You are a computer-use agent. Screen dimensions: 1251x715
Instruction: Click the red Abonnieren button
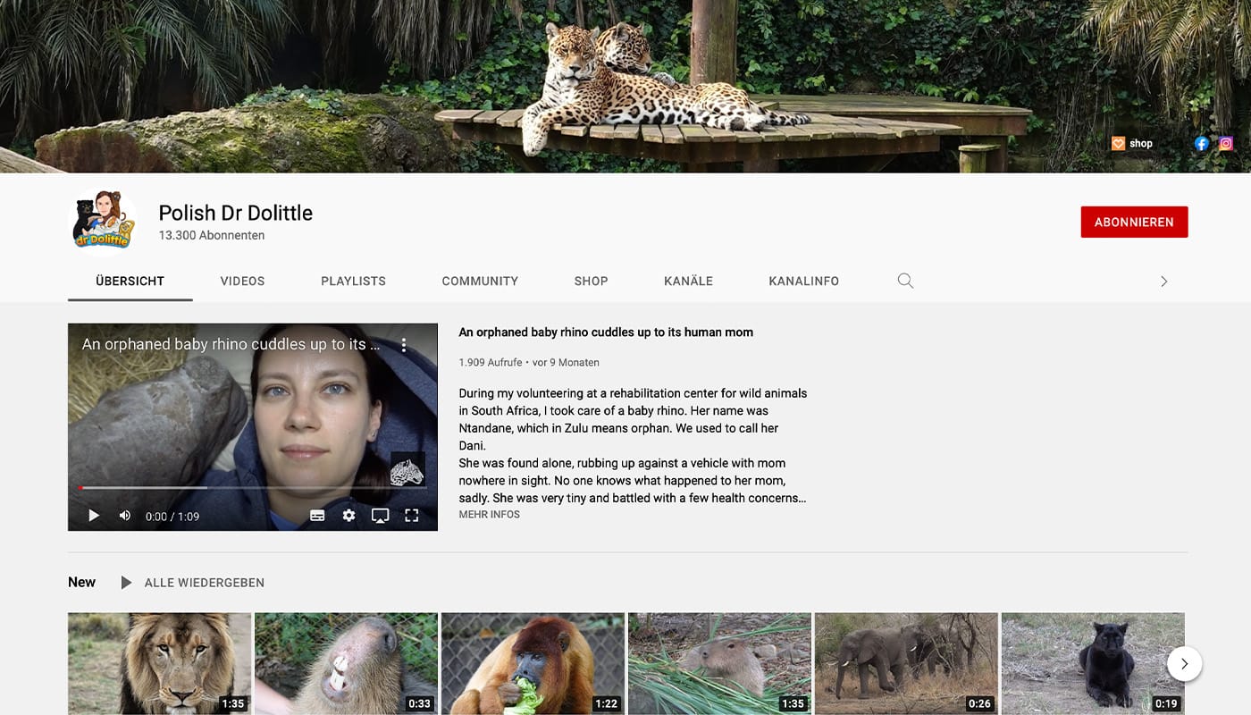1134,222
